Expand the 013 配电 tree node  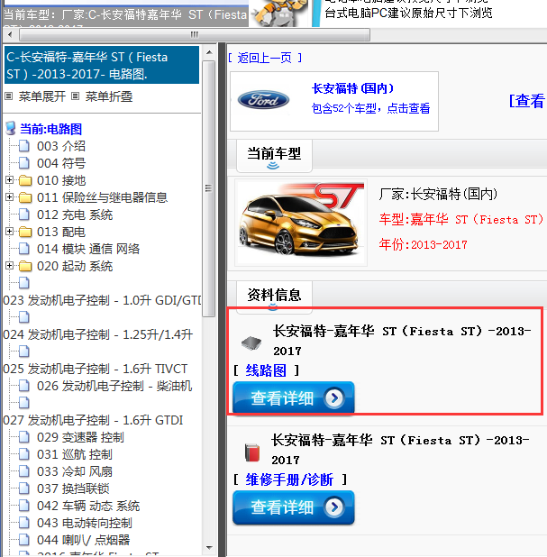tap(10, 232)
